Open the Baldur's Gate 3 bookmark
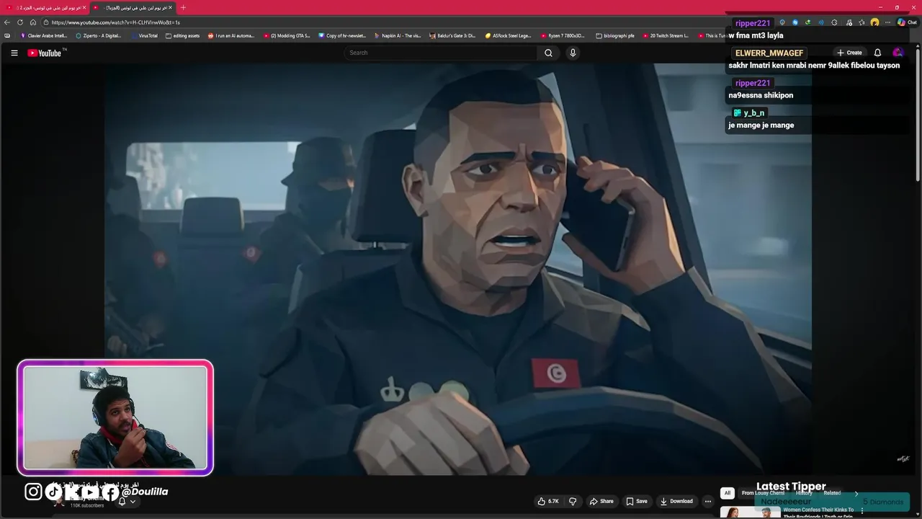Viewport: 922px width, 519px height. click(453, 35)
